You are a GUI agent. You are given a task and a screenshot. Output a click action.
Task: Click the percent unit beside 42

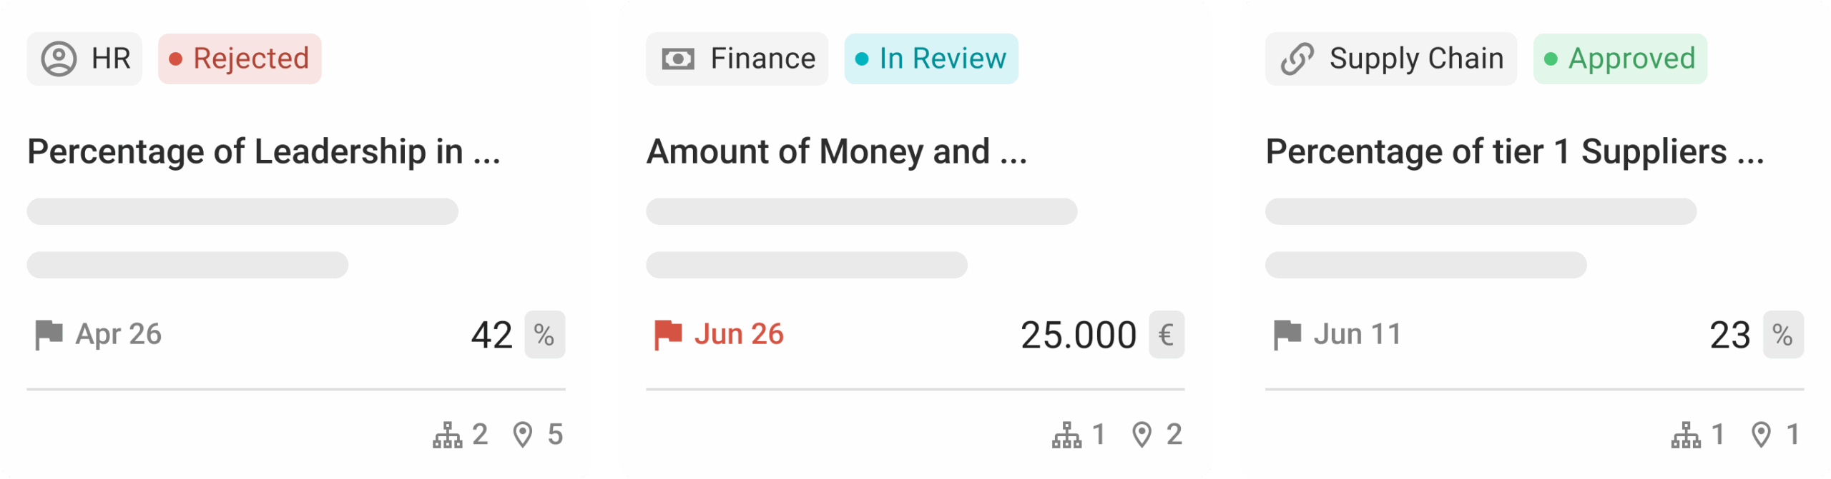pyautogui.click(x=544, y=335)
